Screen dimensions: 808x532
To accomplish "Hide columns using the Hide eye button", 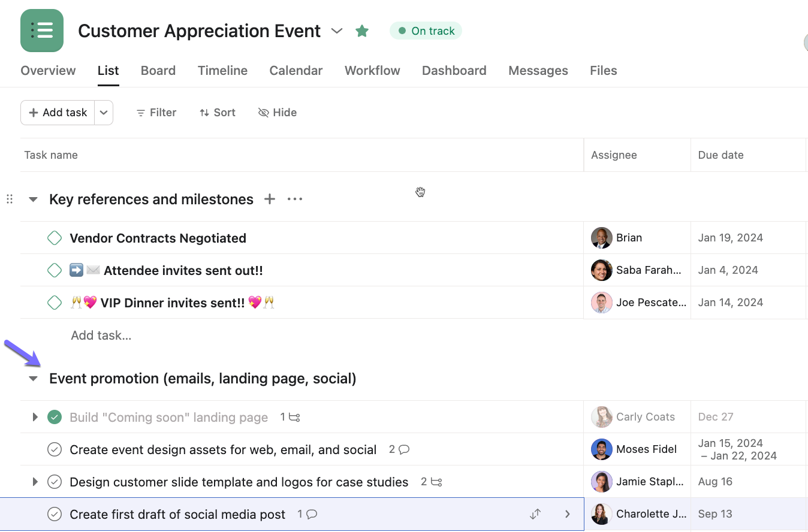I will tap(278, 113).
